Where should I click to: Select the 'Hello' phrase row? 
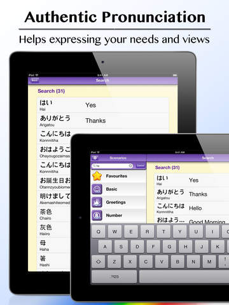tap(192, 208)
